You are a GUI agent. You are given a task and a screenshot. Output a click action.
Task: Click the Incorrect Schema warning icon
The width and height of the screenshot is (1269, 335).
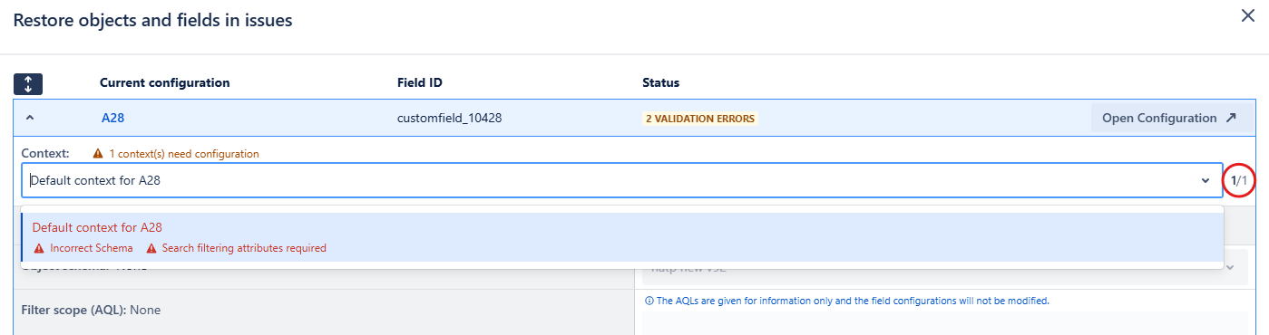click(x=39, y=248)
